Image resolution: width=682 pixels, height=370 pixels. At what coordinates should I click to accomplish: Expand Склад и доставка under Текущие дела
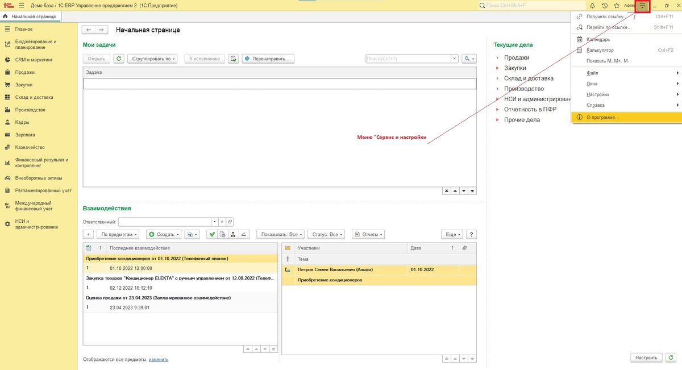click(x=497, y=78)
